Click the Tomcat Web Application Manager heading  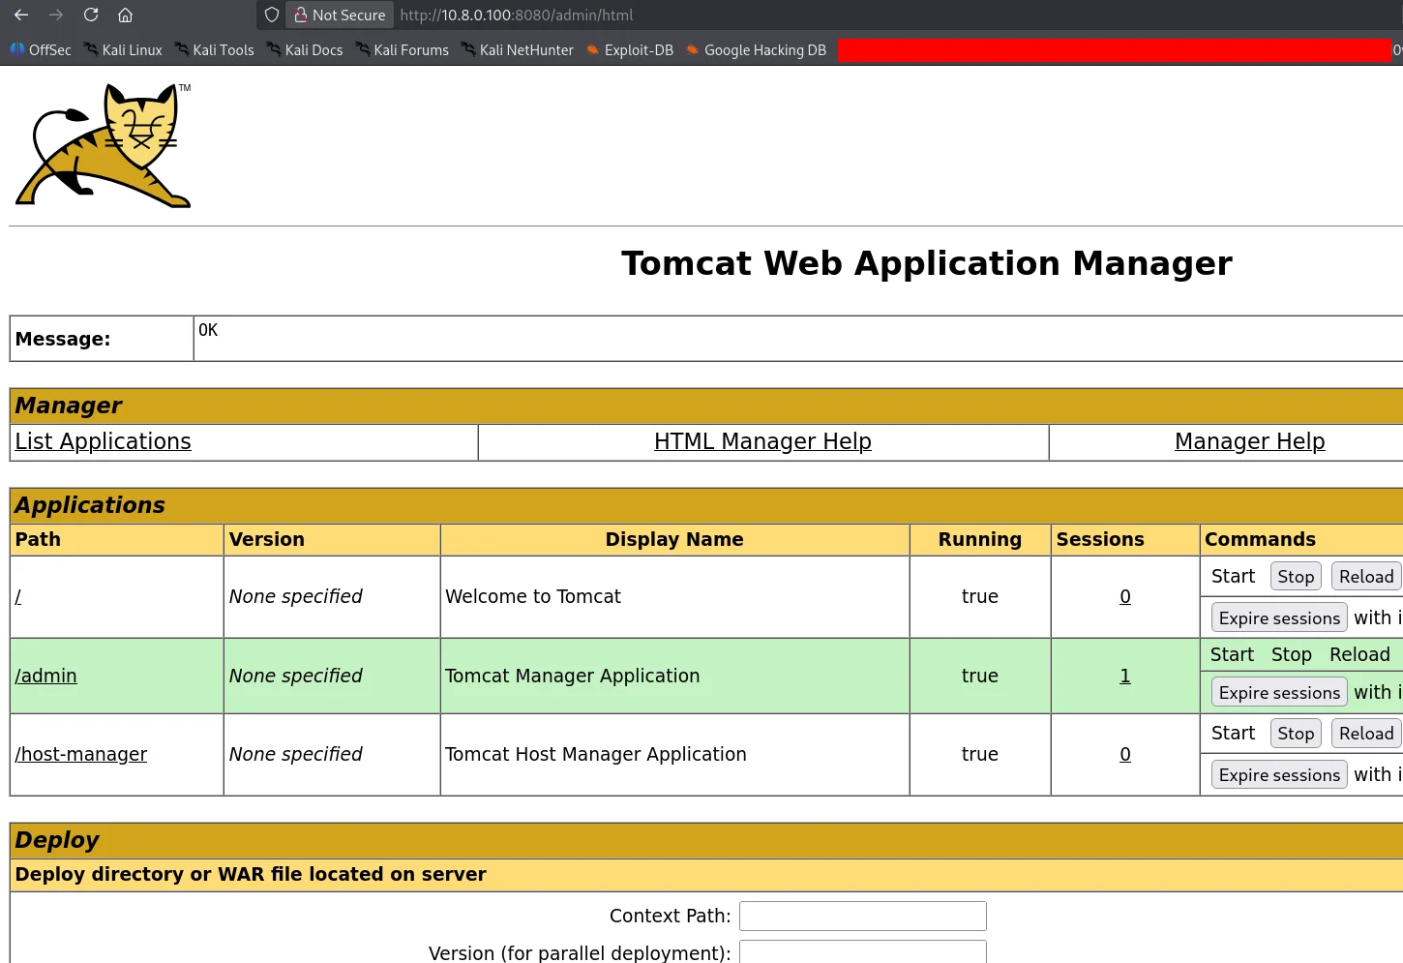click(927, 263)
